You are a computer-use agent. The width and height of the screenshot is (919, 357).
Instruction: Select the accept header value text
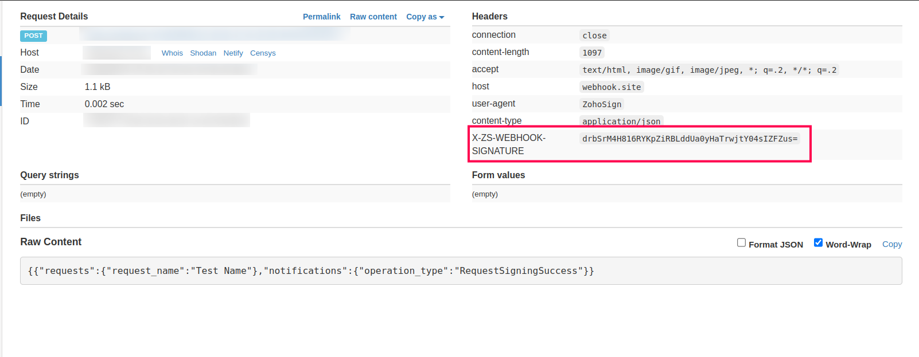point(709,70)
